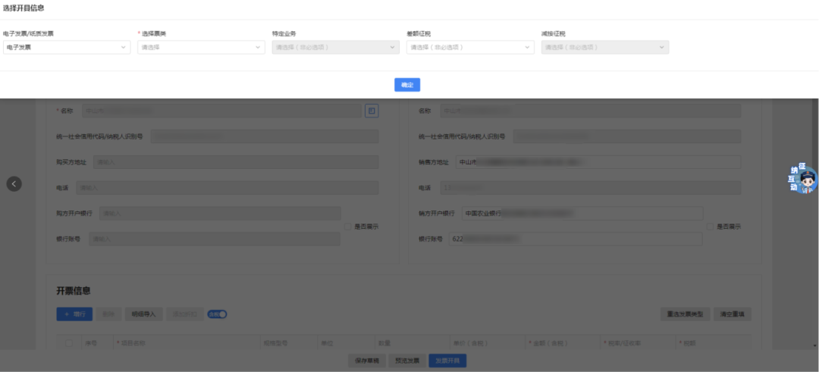819x372 pixels.
Task: Open the 电子发票/纸质发票 dropdown
Action: (67, 47)
